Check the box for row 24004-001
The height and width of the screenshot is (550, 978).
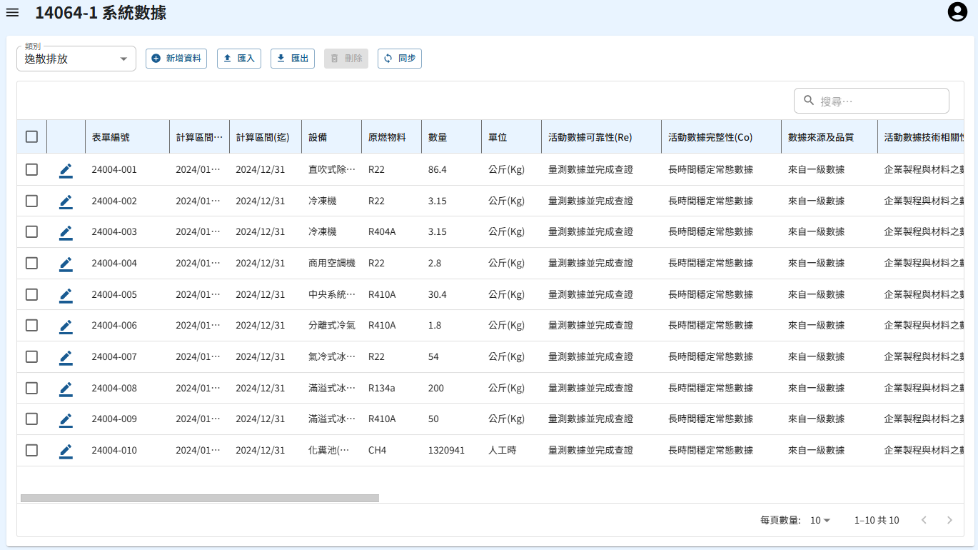pos(31,170)
